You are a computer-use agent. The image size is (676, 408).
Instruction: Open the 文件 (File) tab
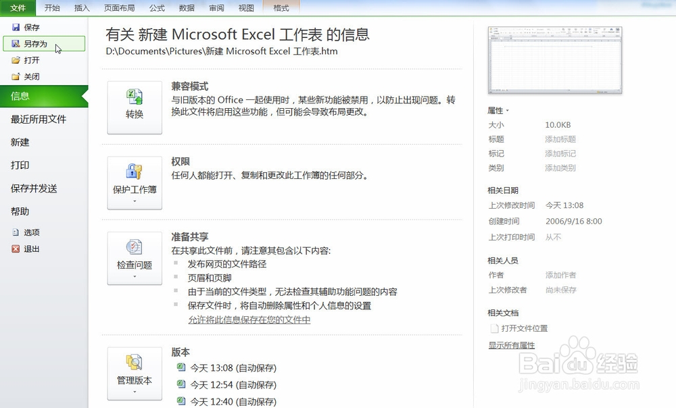click(x=18, y=7)
